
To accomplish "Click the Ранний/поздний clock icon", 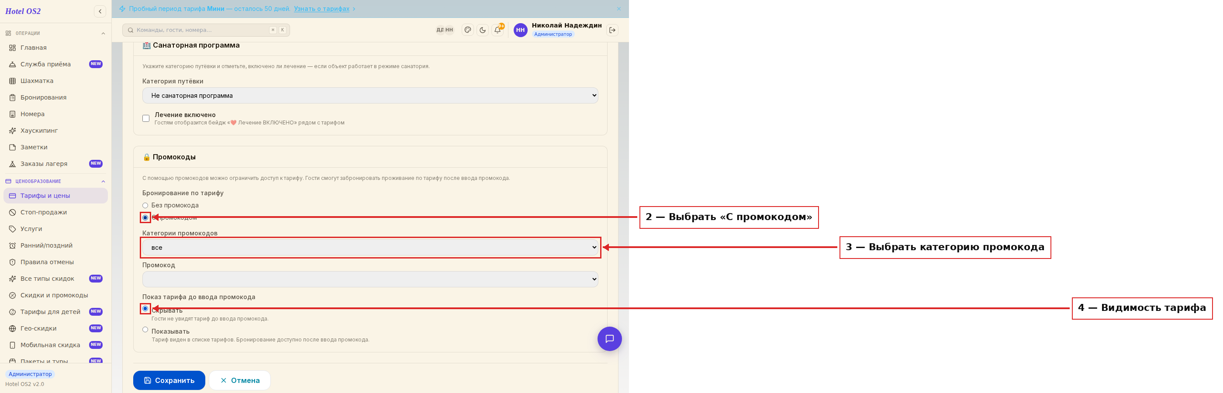I will pyautogui.click(x=12, y=245).
